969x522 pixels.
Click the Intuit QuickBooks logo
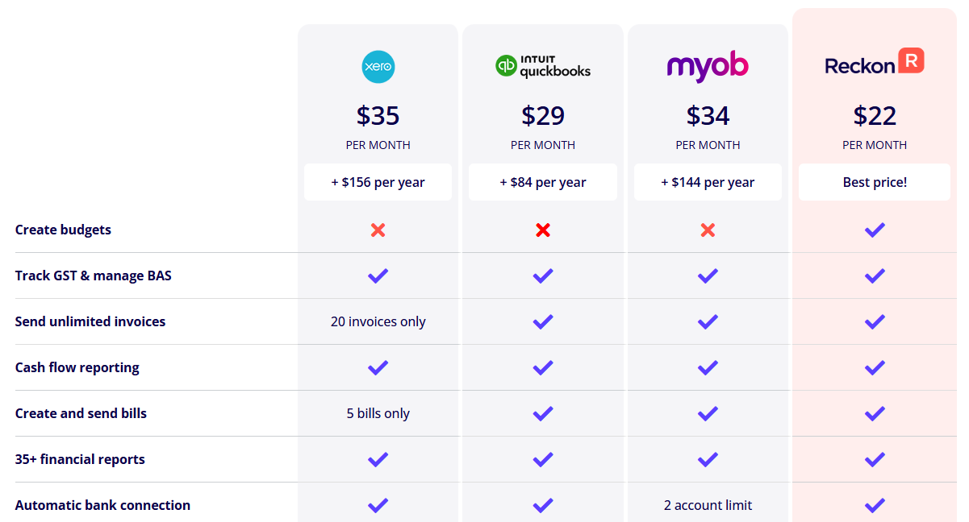pyautogui.click(x=543, y=66)
